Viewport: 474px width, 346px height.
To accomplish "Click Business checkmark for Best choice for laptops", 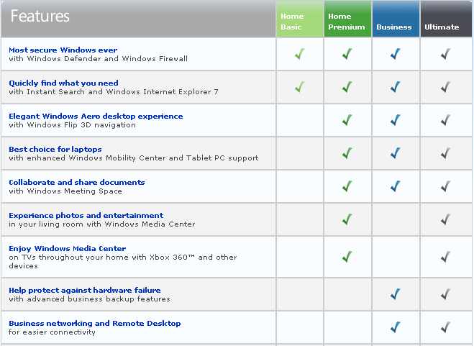I will point(395,153).
